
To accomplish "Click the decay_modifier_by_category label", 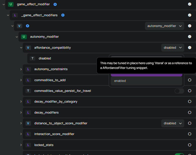I will pyautogui.click(x=56, y=102).
